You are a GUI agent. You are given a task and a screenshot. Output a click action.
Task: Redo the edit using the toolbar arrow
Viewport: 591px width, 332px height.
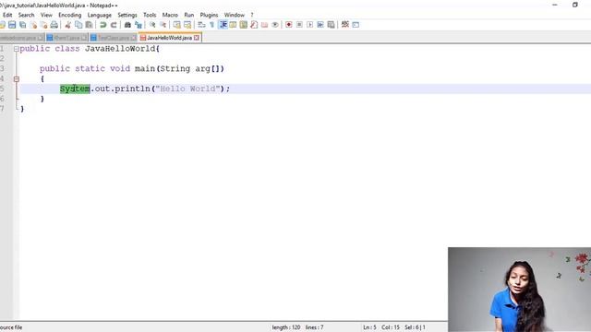click(x=114, y=25)
